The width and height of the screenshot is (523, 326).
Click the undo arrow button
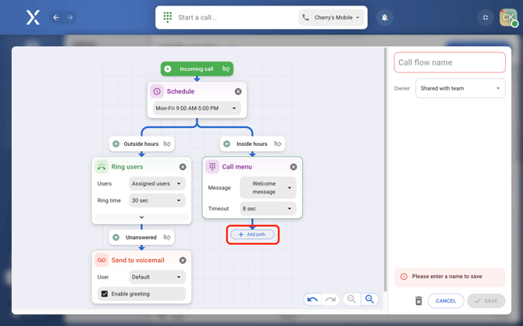coord(312,299)
